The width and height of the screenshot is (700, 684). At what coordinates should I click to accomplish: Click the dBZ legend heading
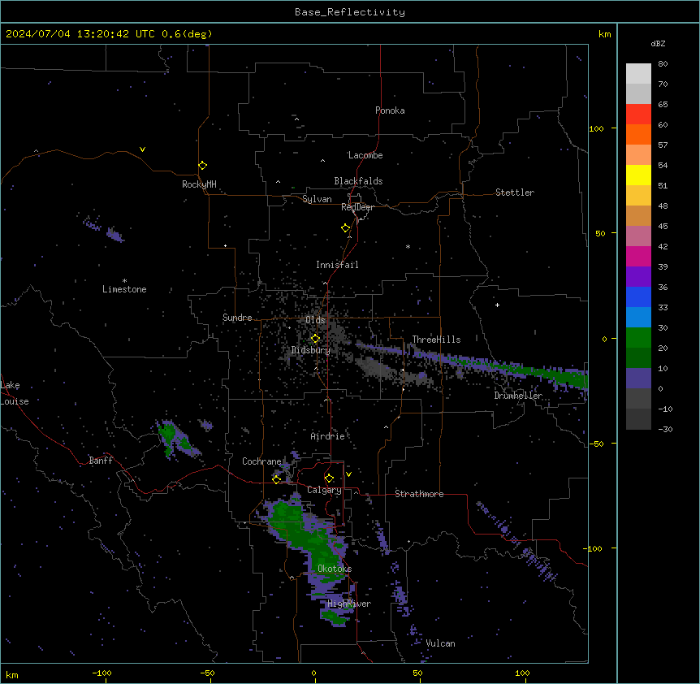click(x=658, y=44)
